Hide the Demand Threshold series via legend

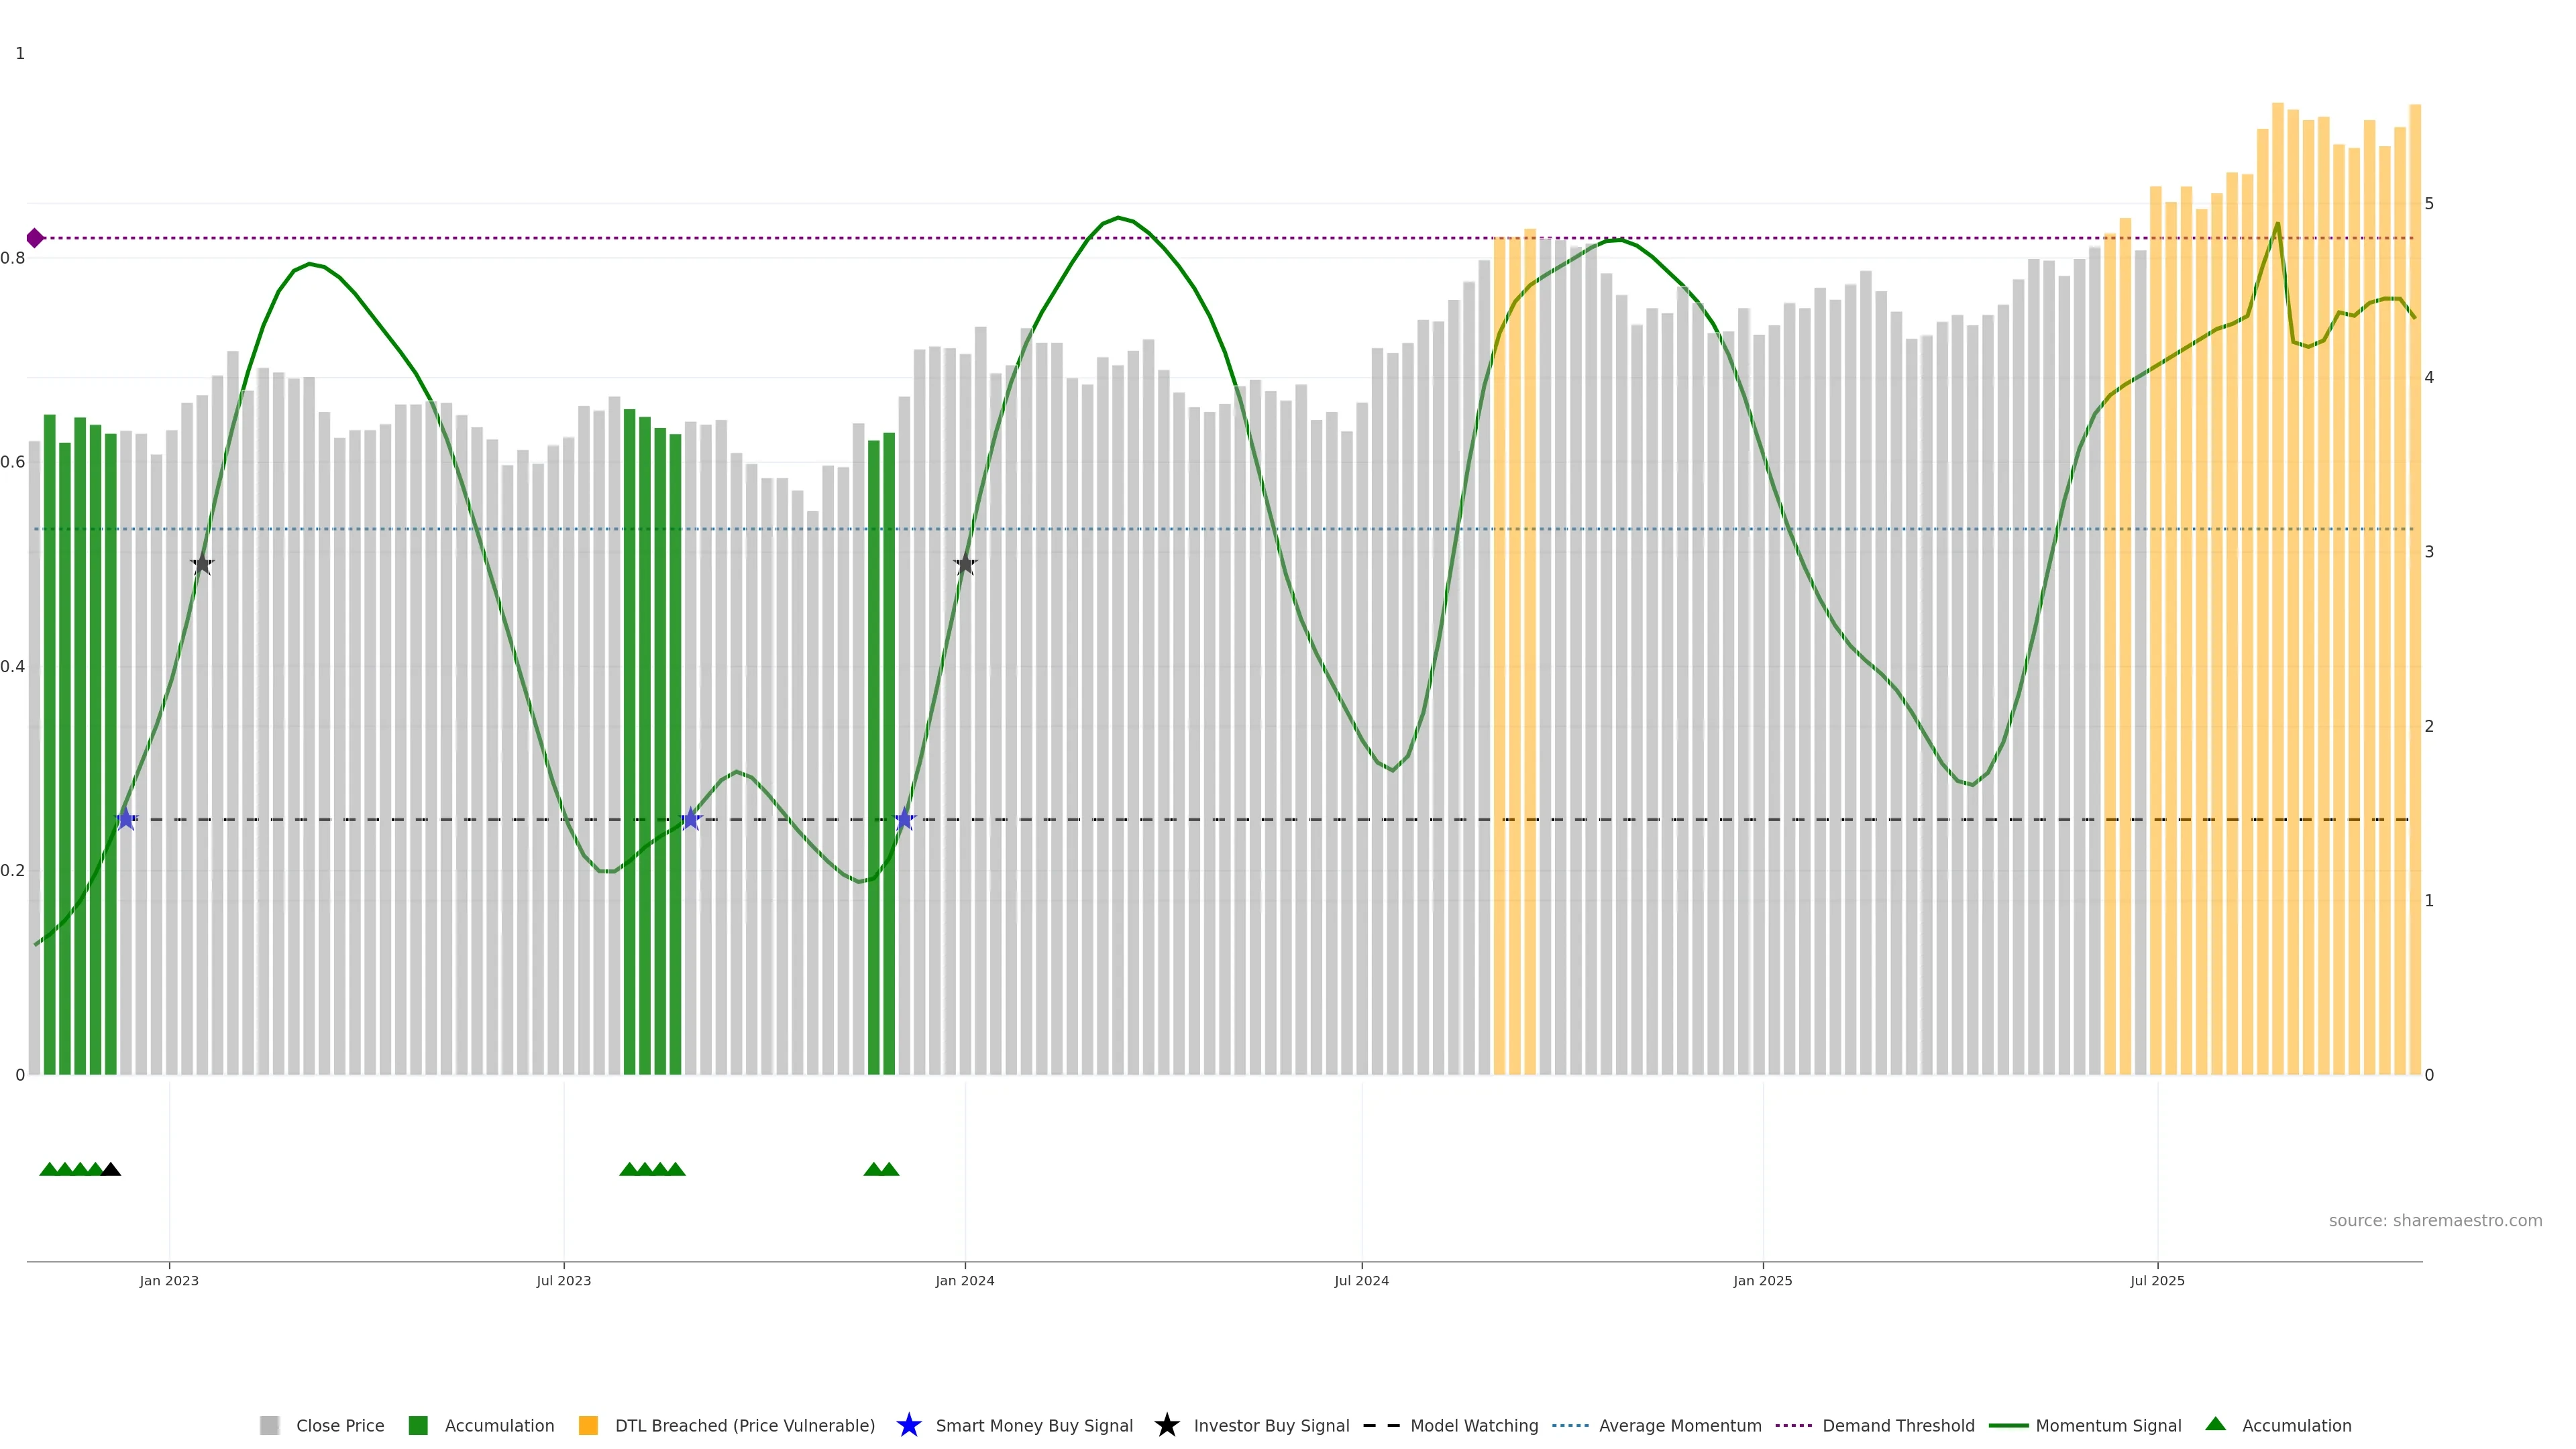1897,1426
